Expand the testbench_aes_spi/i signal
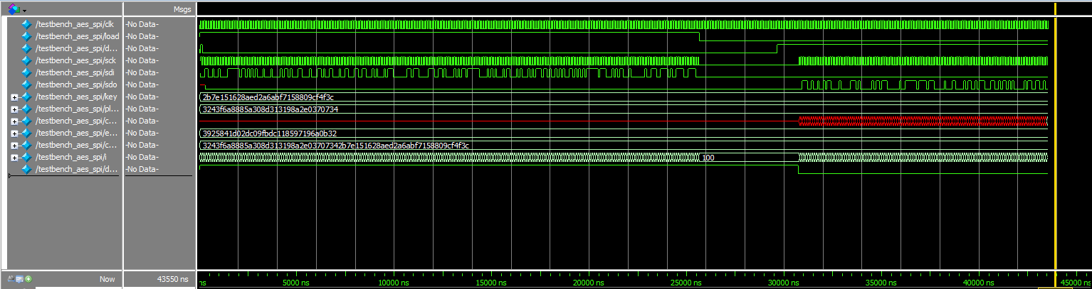Screen dimensions: 1092x289 pyautogui.click(x=15, y=157)
